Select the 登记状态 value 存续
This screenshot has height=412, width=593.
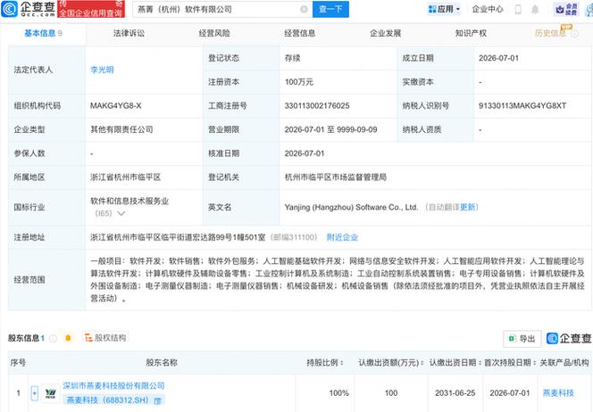point(292,58)
